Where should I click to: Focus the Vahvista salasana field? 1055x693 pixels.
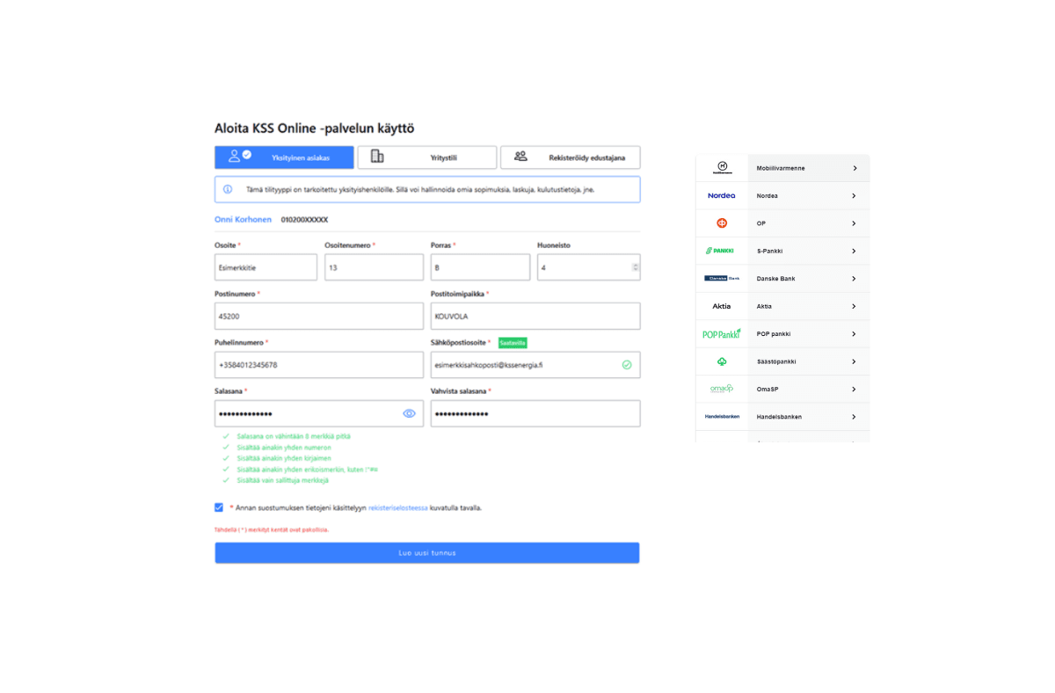tap(535, 414)
